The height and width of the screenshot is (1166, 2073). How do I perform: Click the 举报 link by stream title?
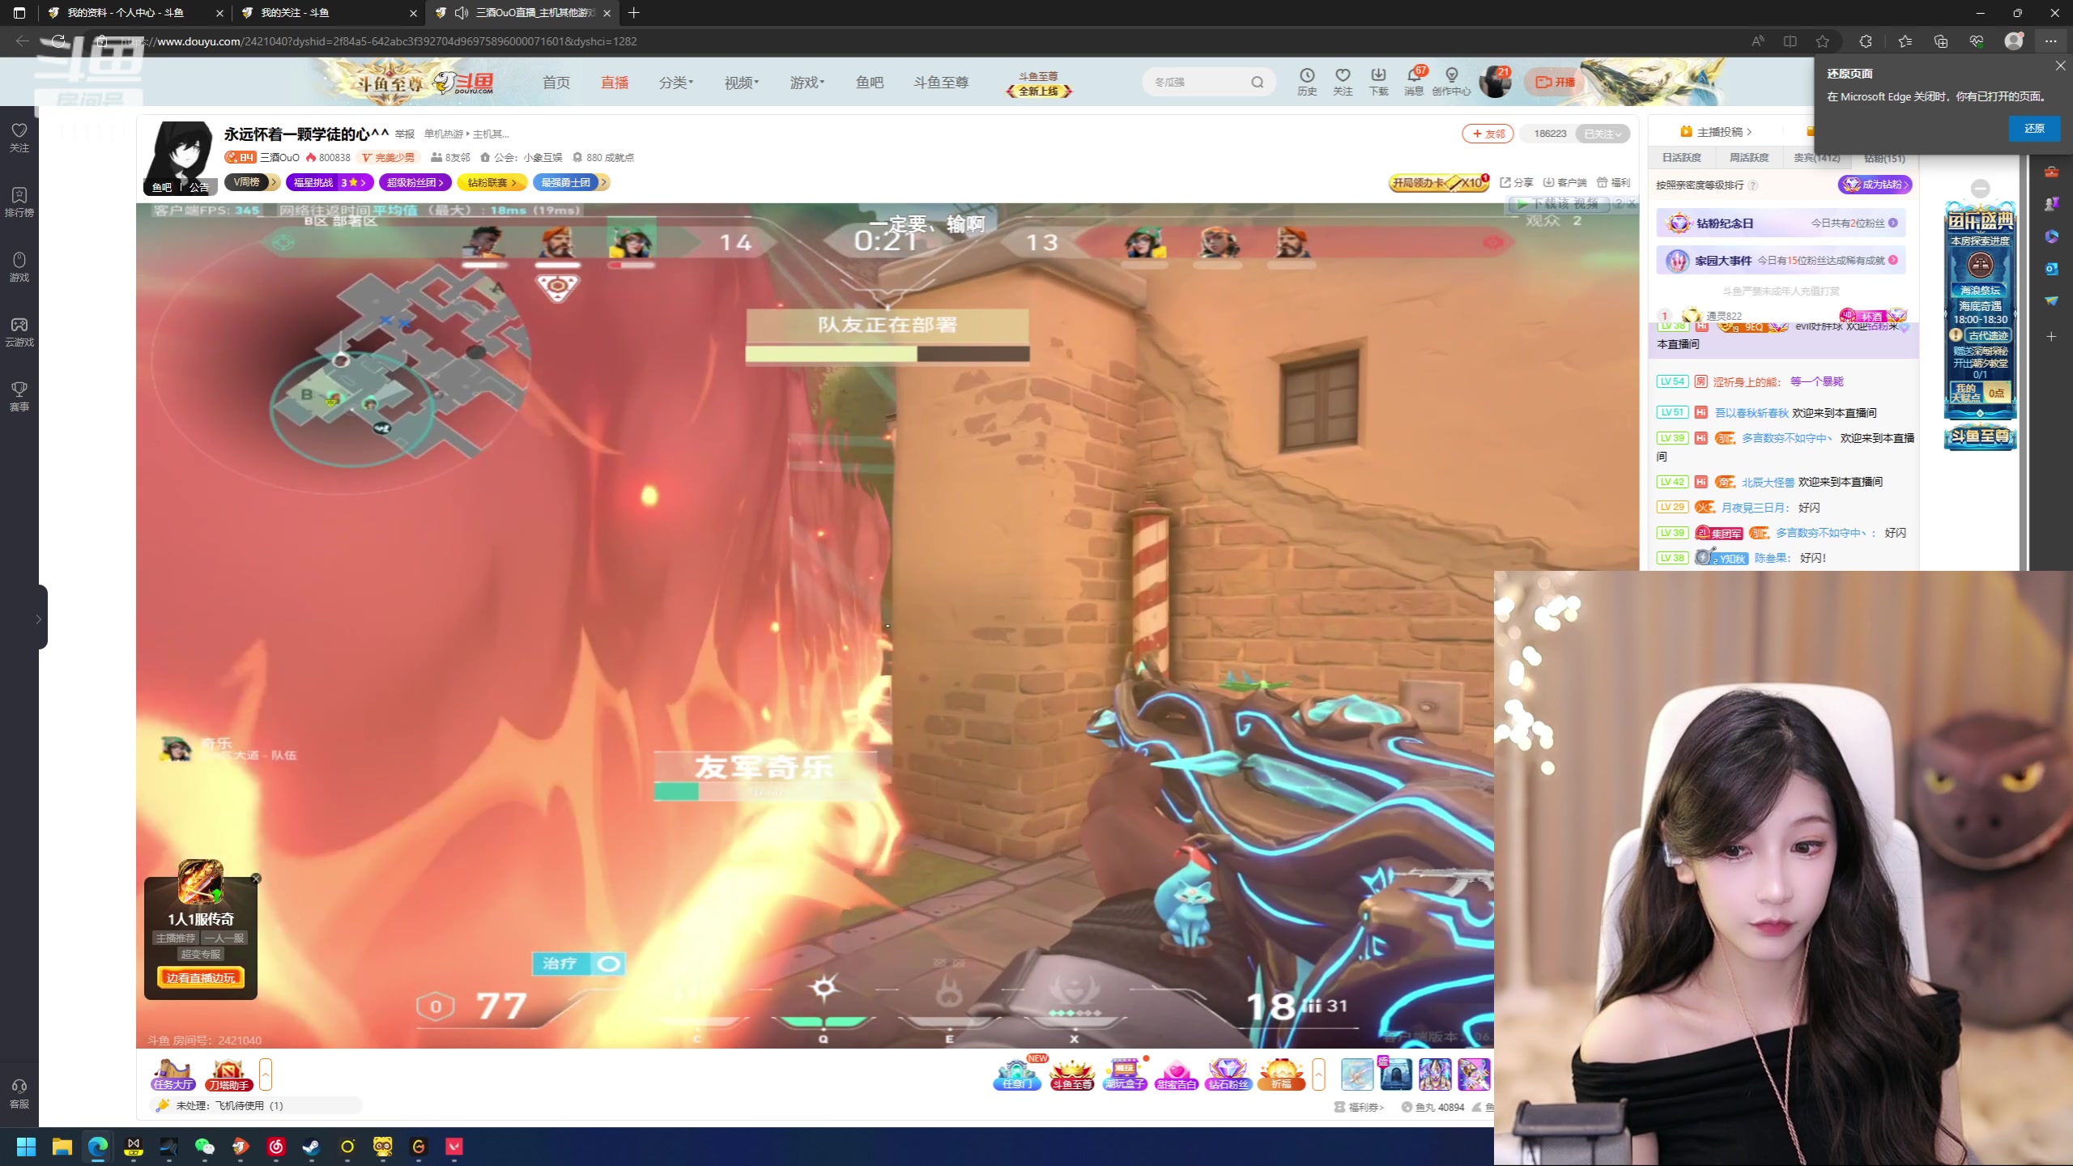405,134
